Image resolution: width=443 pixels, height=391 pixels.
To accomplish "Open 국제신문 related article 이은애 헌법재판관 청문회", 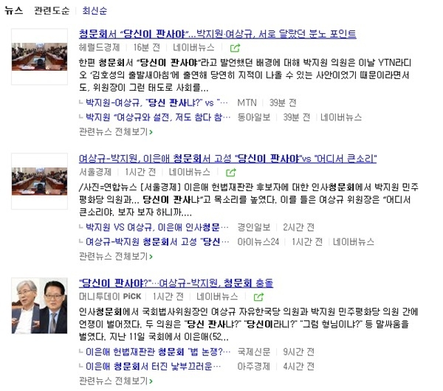I will point(158,351).
